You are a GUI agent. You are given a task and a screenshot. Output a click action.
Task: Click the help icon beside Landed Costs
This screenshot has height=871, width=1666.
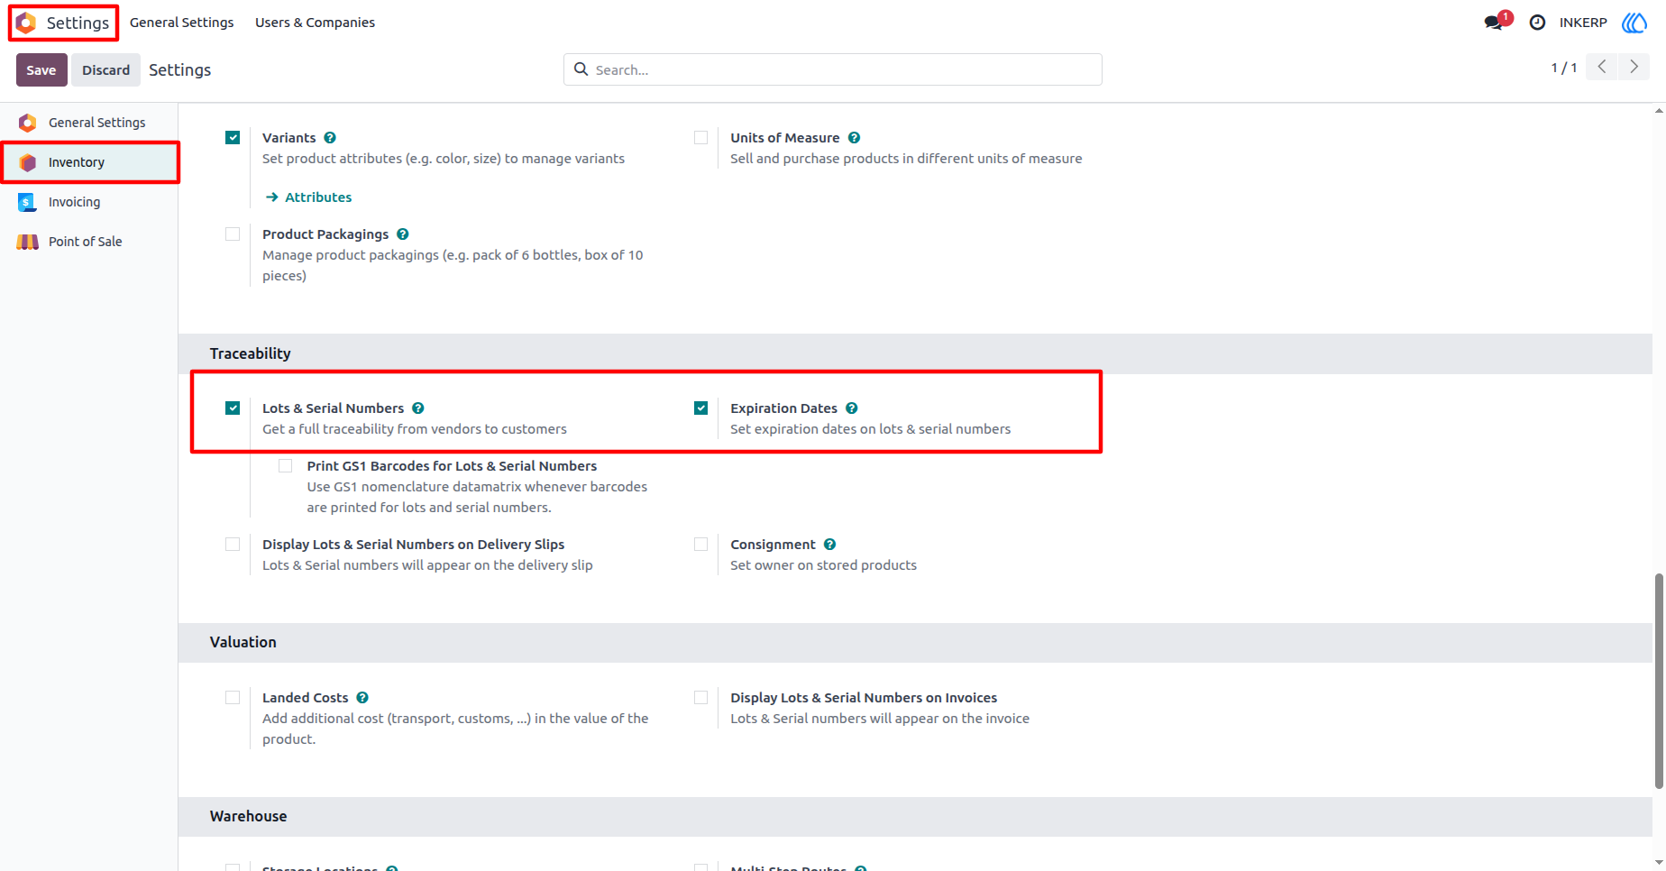tap(362, 698)
